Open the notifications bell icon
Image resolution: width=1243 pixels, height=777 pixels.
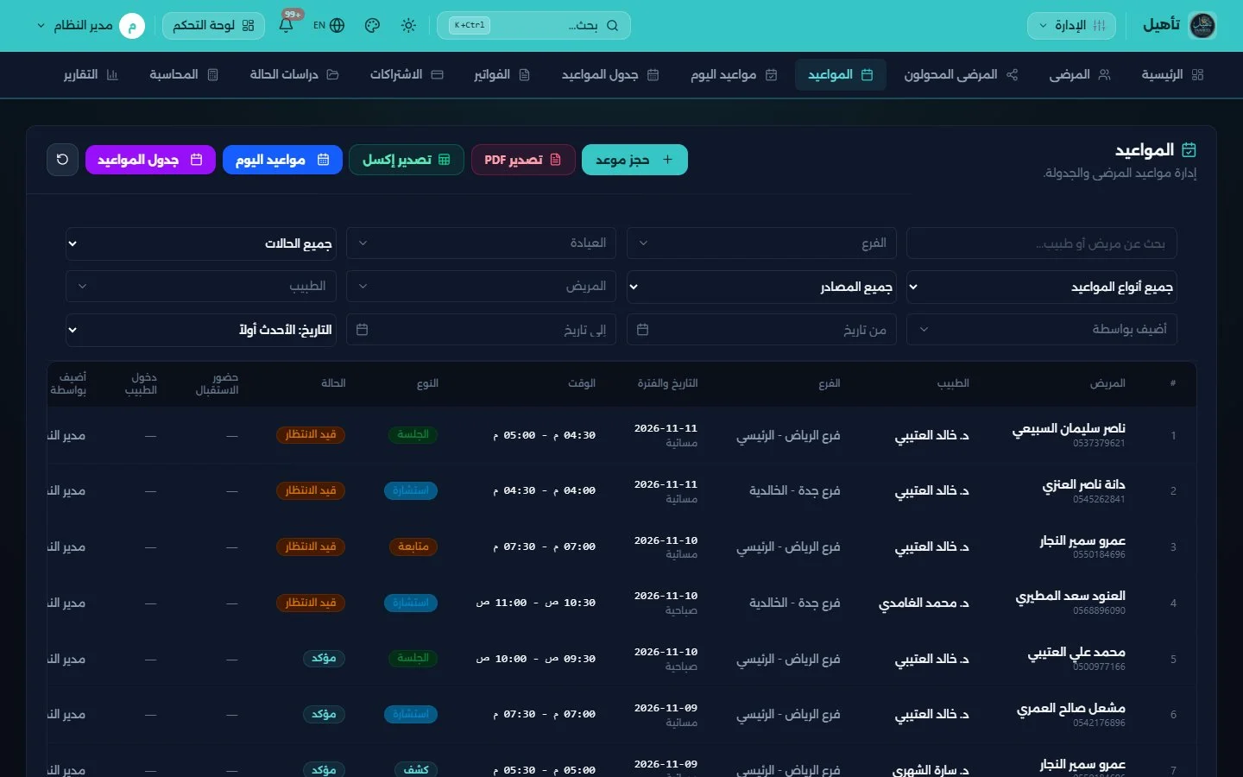pyautogui.click(x=286, y=26)
